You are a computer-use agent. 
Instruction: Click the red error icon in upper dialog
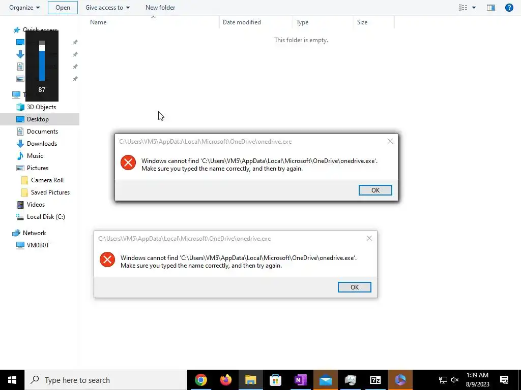[128, 162]
